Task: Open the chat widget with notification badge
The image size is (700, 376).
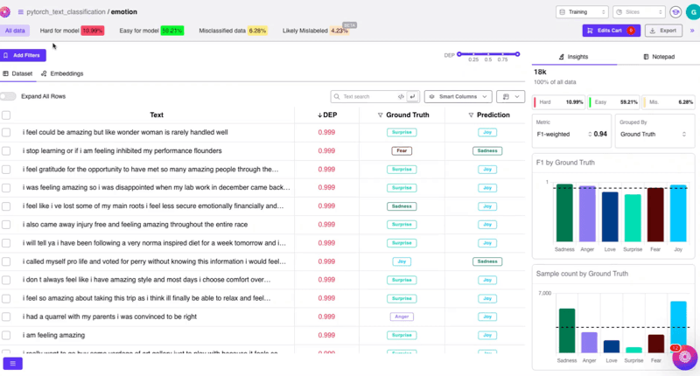Action: 684,359
